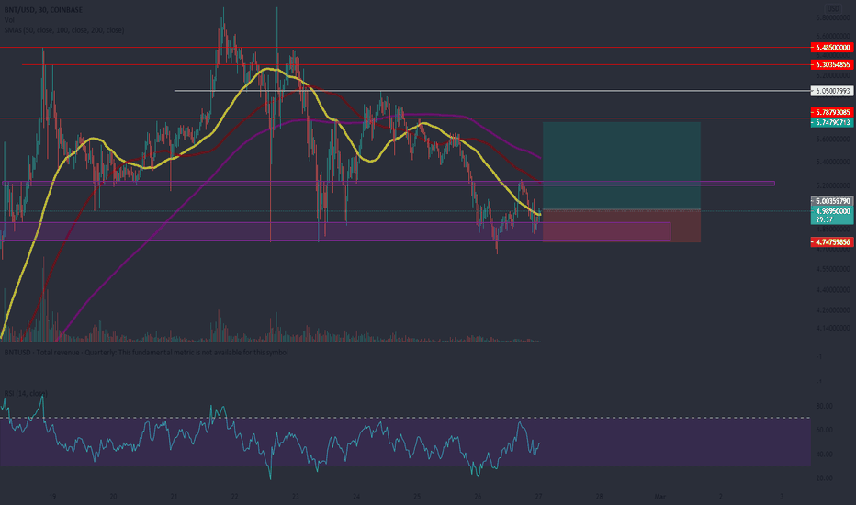Select the red 4.74759856 stop price label
This screenshot has height=505, width=856.
click(832, 241)
